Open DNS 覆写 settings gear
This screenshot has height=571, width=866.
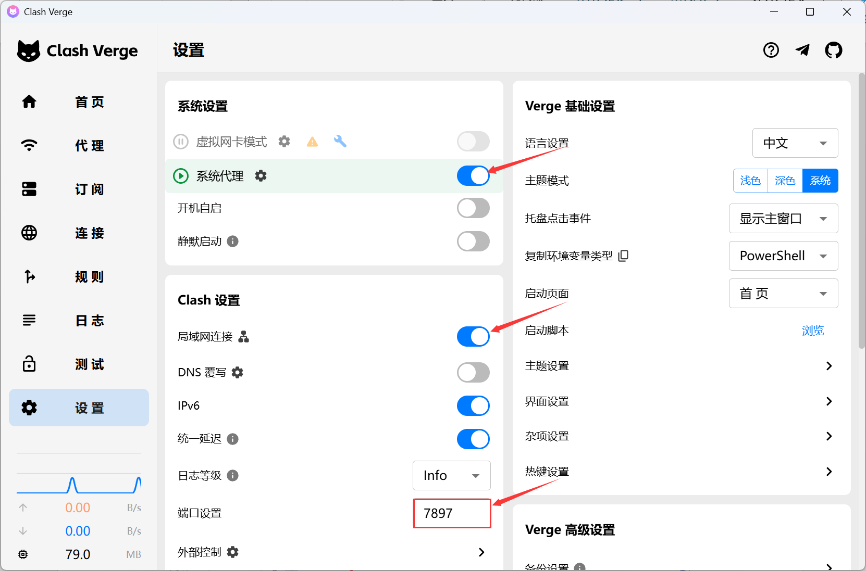click(x=238, y=373)
